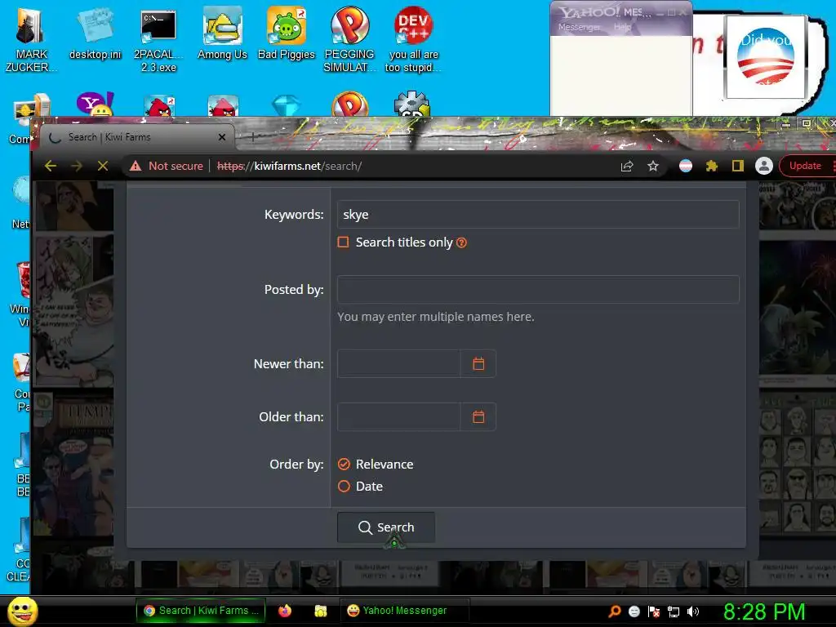The height and width of the screenshot is (627, 836).
Task: Click the Obama logo picture window
Action: [766, 57]
